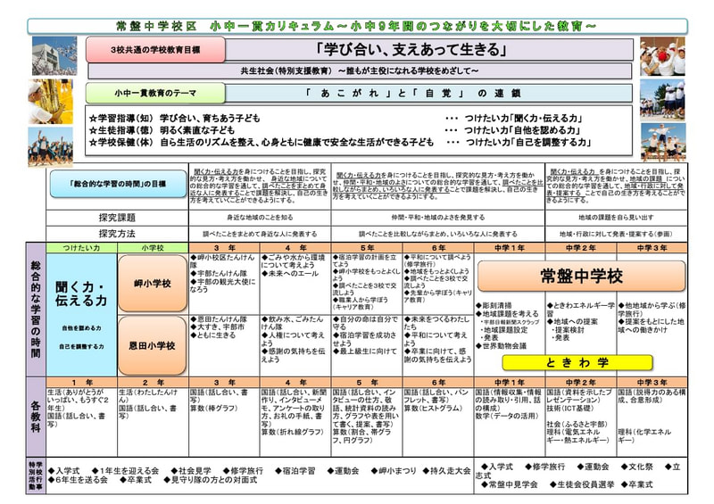Click the item 最上級生に向けて
Image resolution: width=714 pixels, height=504 pixels.
pyautogui.click(x=365, y=351)
